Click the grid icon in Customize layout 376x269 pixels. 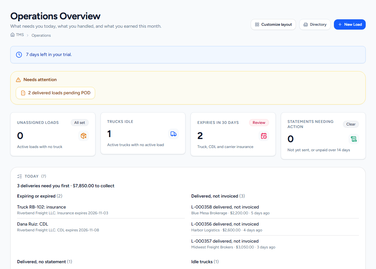coord(257,24)
